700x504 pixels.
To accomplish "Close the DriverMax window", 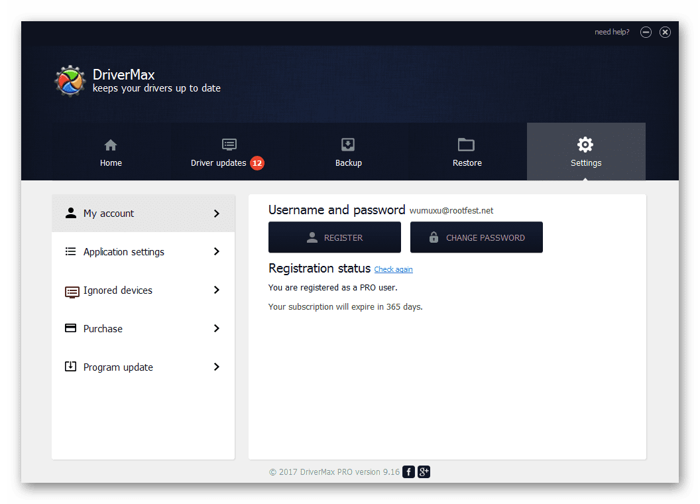I will click(665, 32).
